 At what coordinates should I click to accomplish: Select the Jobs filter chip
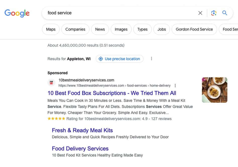tap(162, 29)
